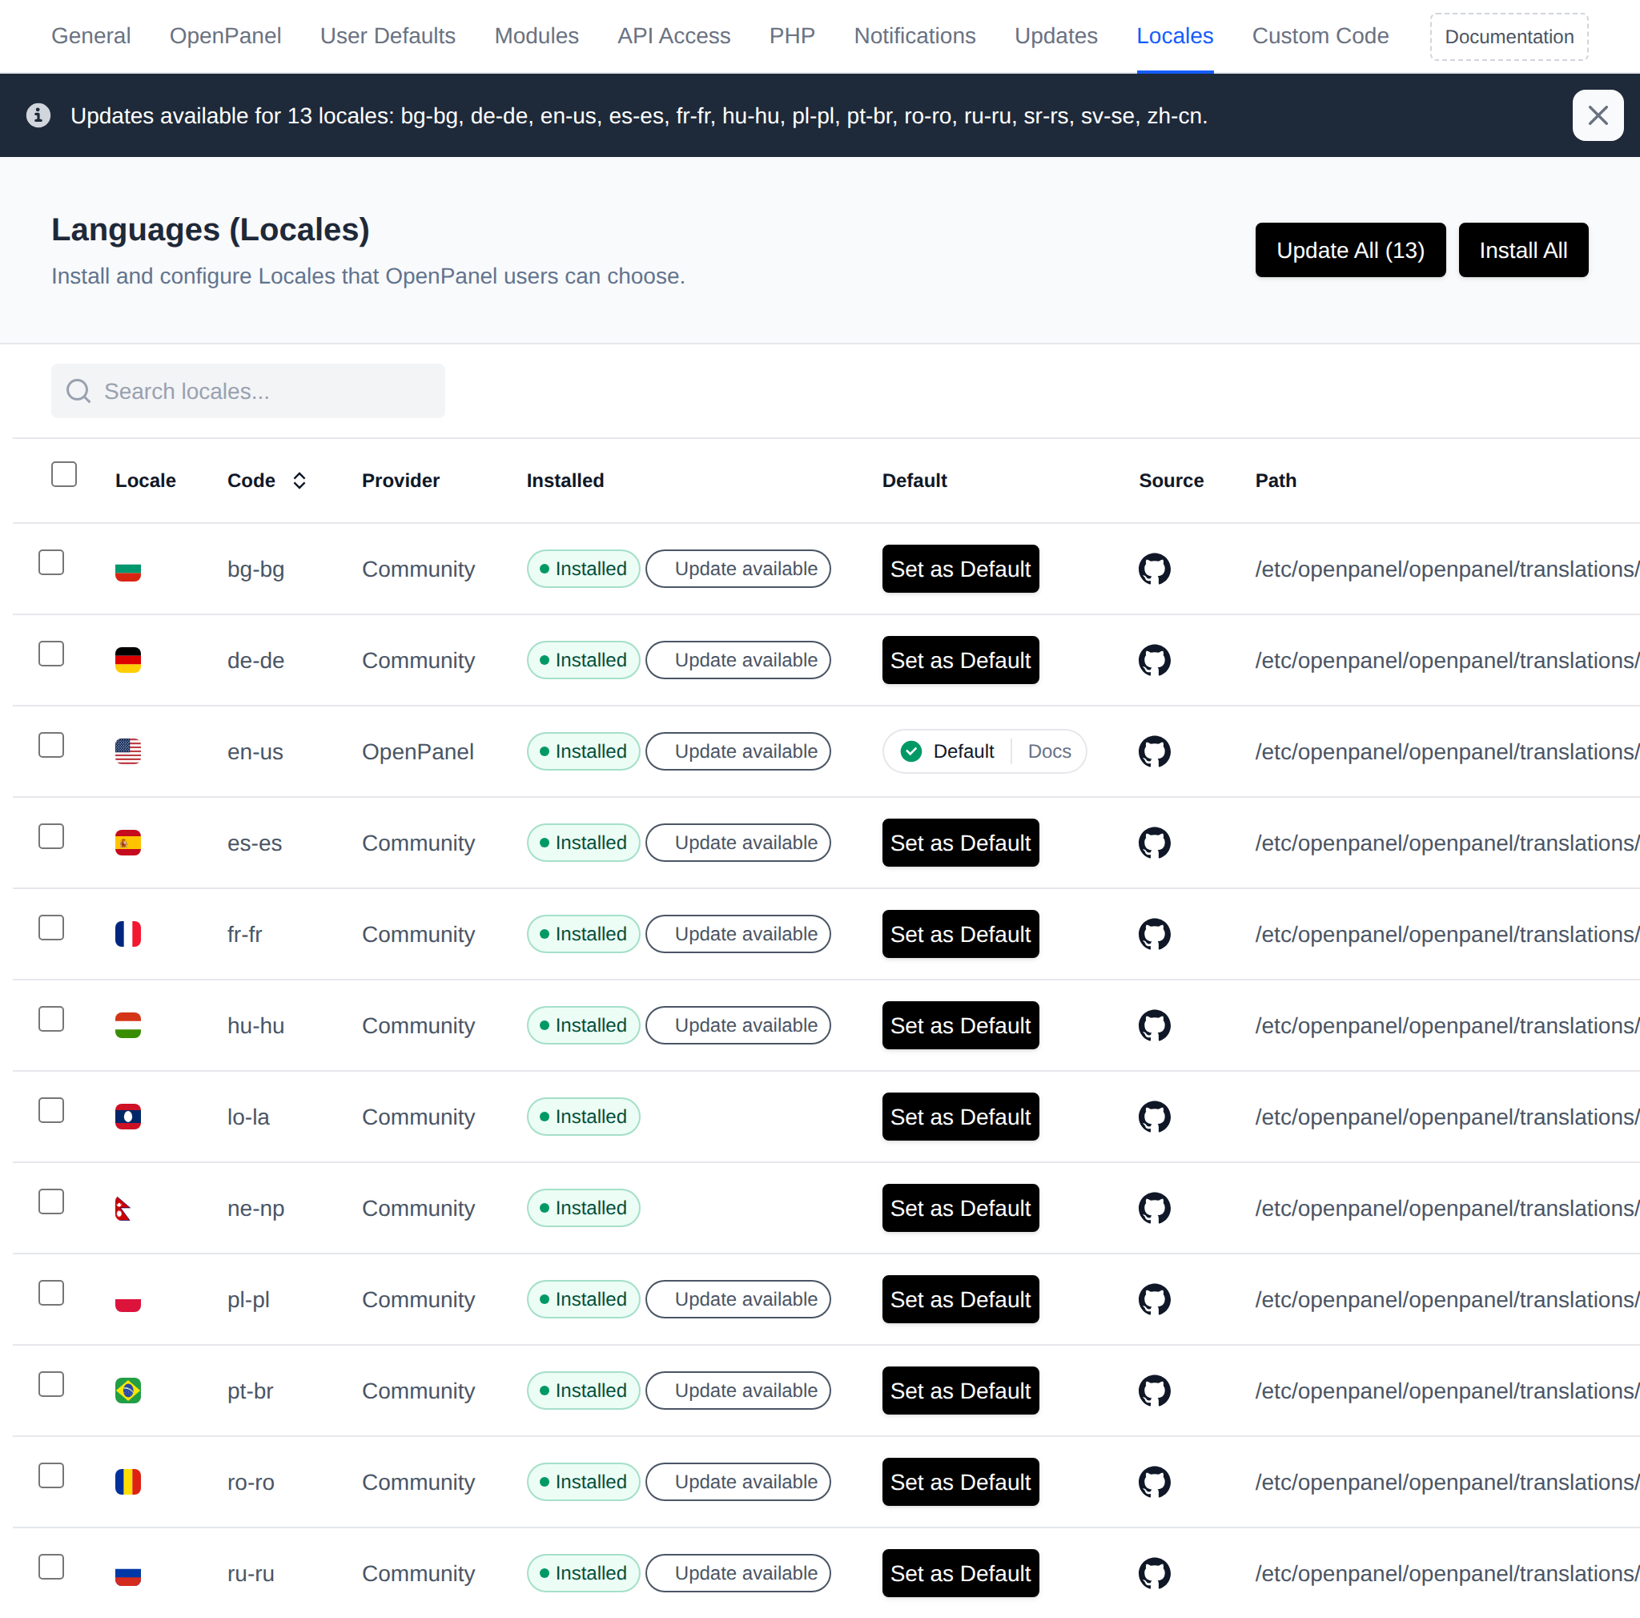Dismiss the updates available banner

[x=1597, y=115]
